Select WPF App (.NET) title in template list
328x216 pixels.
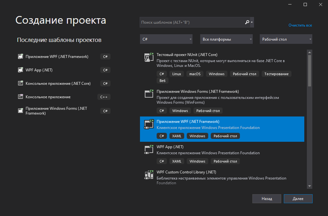170,147
